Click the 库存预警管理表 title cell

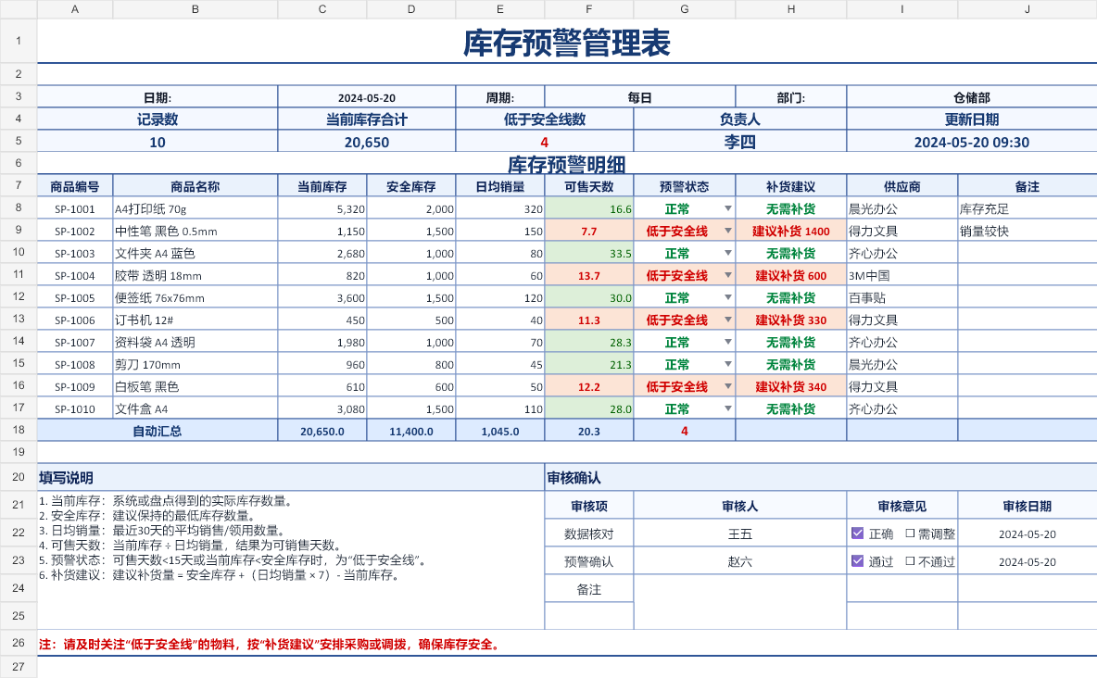[x=567, y=42]
